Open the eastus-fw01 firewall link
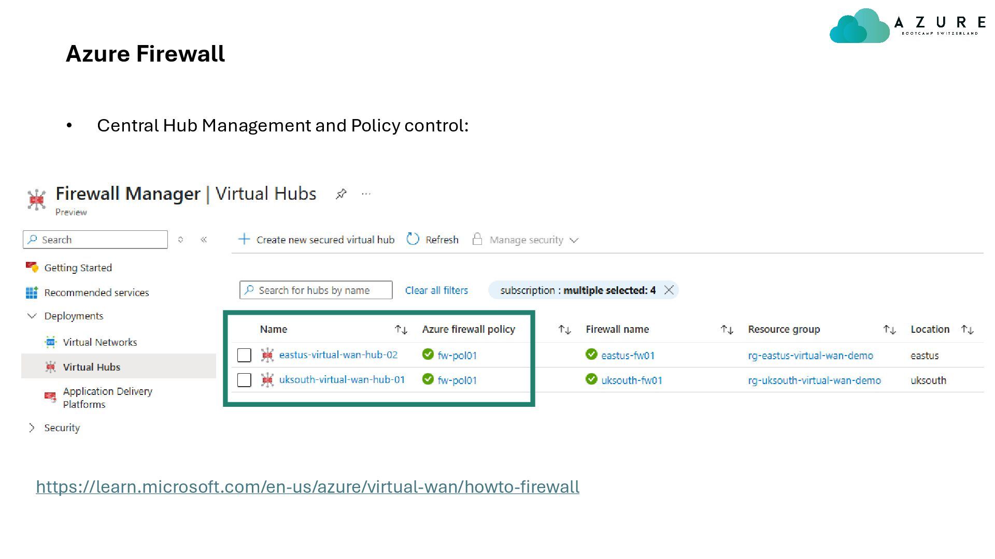The image size is (995, 559). [x=628, y=356]
